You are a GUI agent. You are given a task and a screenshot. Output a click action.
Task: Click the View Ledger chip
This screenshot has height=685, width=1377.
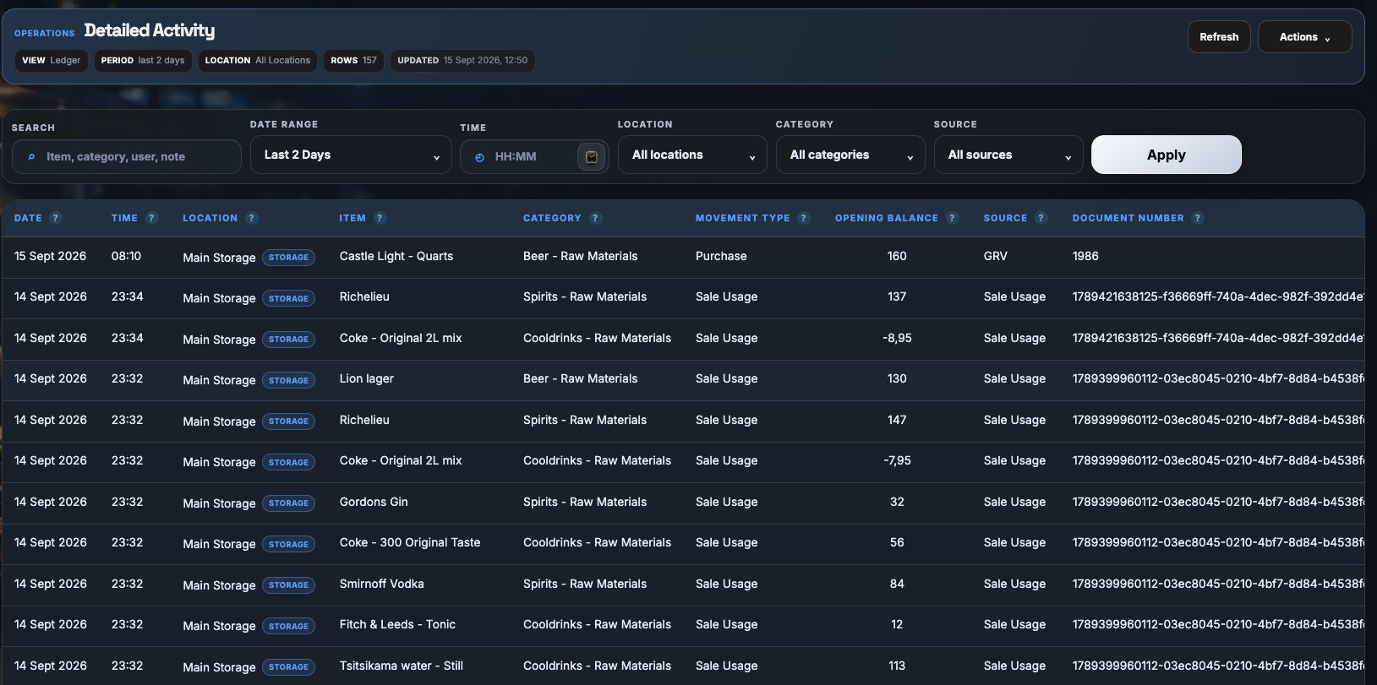coord(52,61)
